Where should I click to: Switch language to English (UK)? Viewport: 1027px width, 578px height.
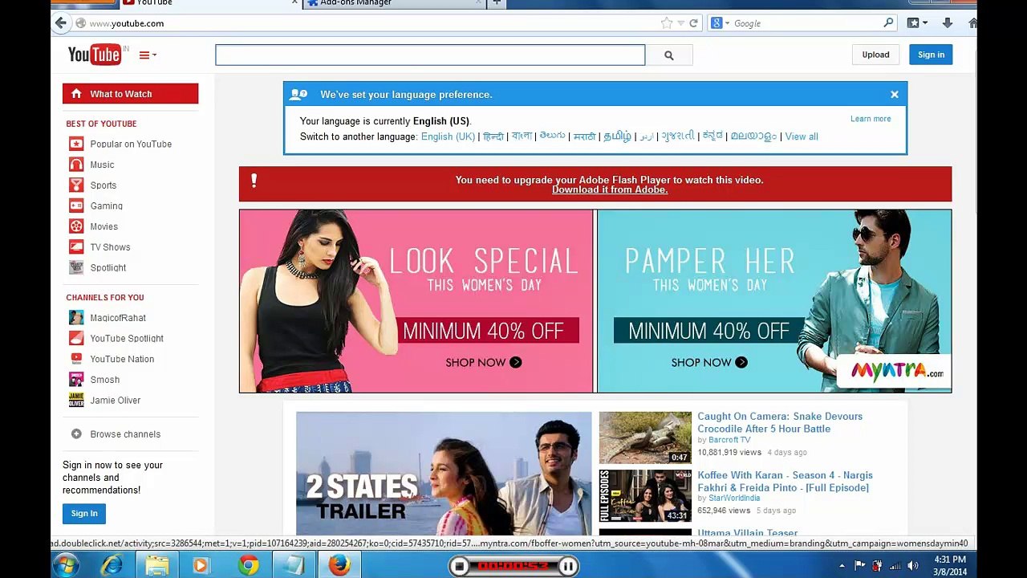click(448, 136)
